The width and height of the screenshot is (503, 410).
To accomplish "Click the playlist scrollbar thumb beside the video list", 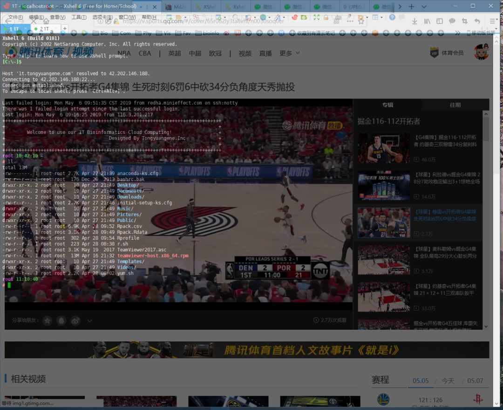I will (486, 129).
